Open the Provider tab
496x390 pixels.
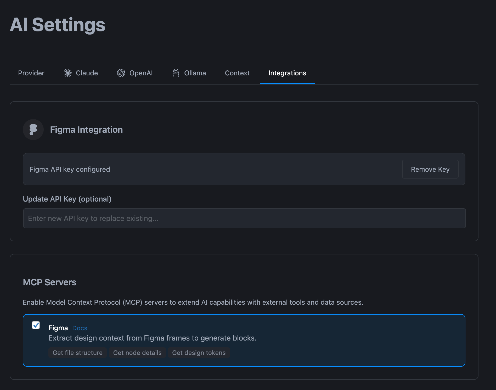coord(31,73)
